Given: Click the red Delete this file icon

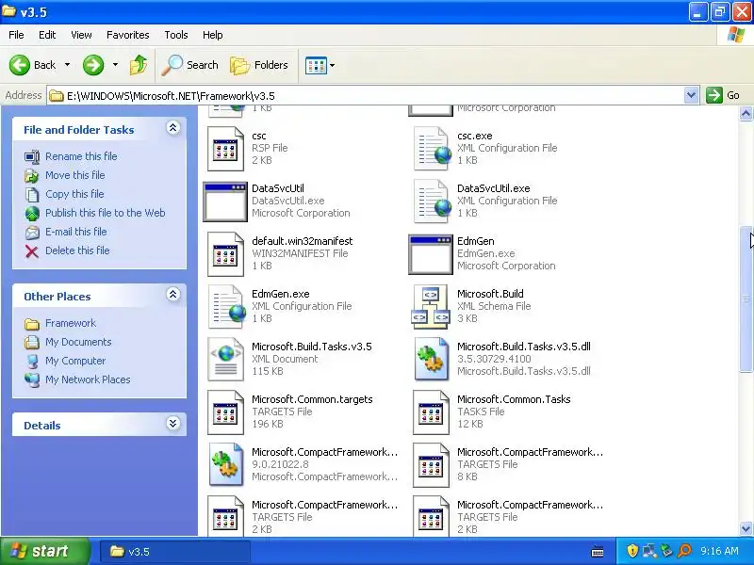Looking at the screenshot, I should pos(32,251).
